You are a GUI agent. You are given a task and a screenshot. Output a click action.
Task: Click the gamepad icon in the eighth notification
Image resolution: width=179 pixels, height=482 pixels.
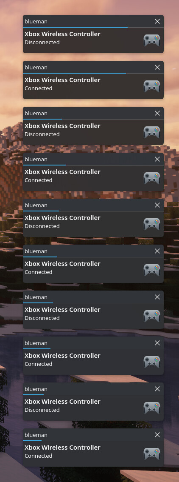tap(152, 362)
